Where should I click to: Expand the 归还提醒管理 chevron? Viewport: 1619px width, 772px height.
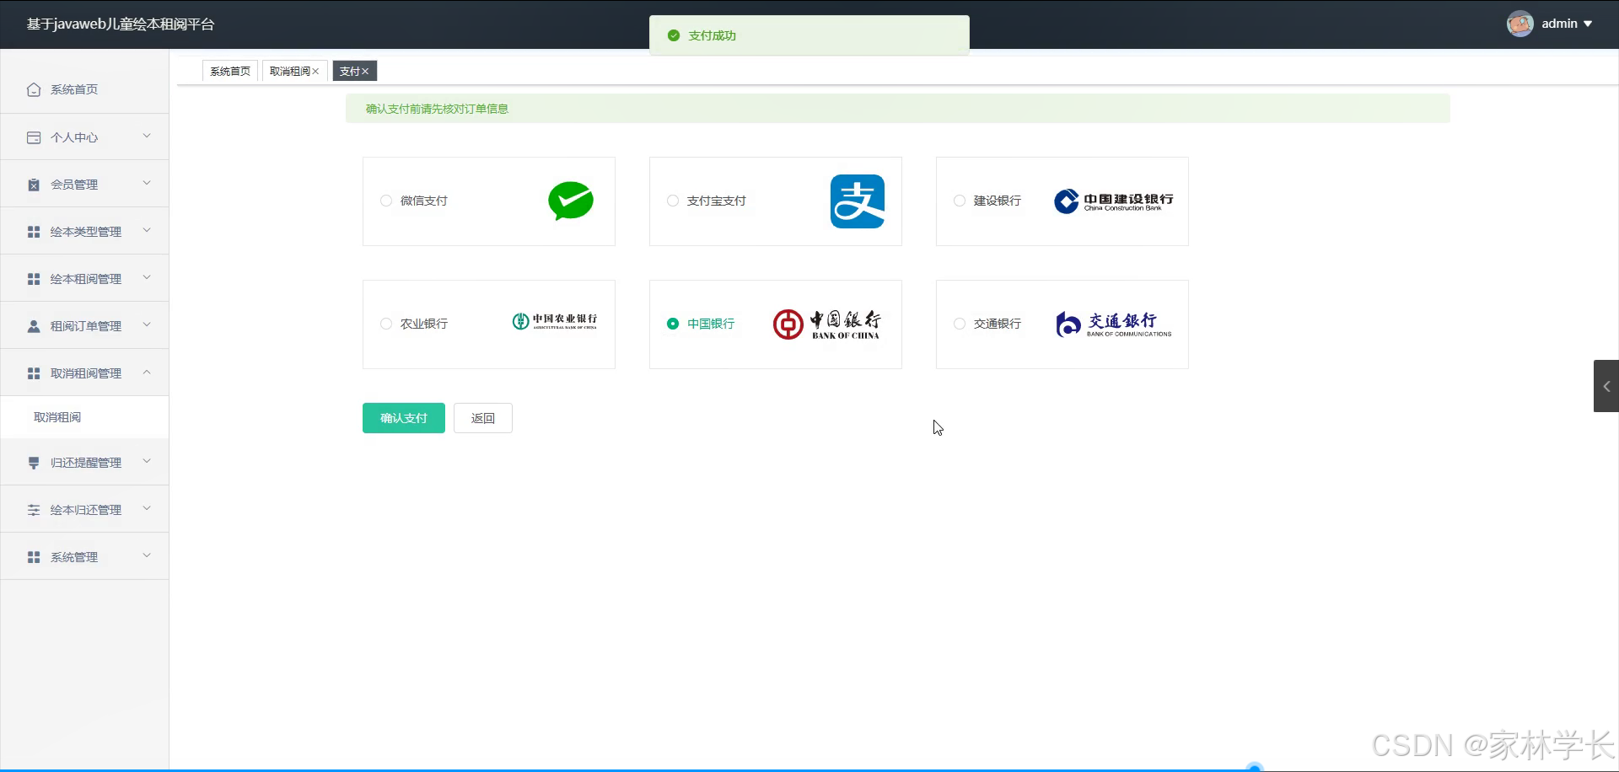pyautogui.click(x=147, y=461)
